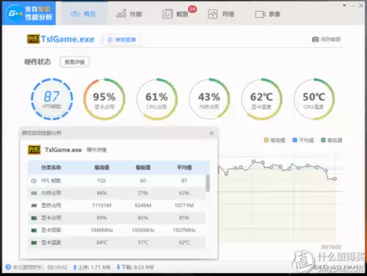
Task: Click the 83% GPU usage minimum
Action: (x=143, y=217)
